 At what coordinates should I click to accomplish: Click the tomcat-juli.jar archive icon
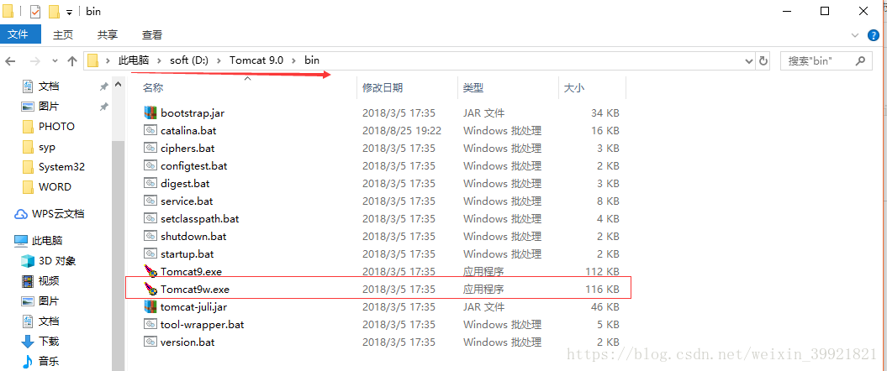[x=150, y=306]
